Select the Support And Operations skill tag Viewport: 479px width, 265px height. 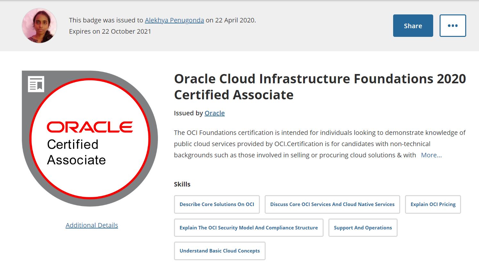[x=363, y=228]
